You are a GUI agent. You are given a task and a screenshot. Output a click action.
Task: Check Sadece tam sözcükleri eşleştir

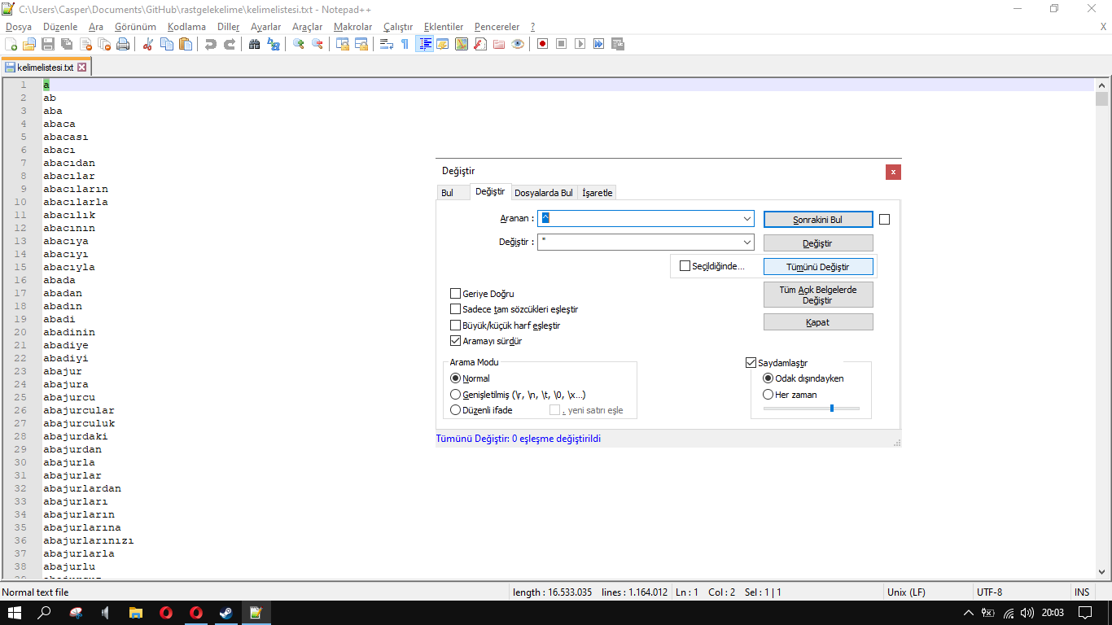tap(456, 309)
